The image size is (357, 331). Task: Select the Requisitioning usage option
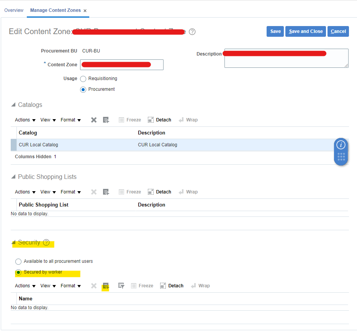[83, 79]
